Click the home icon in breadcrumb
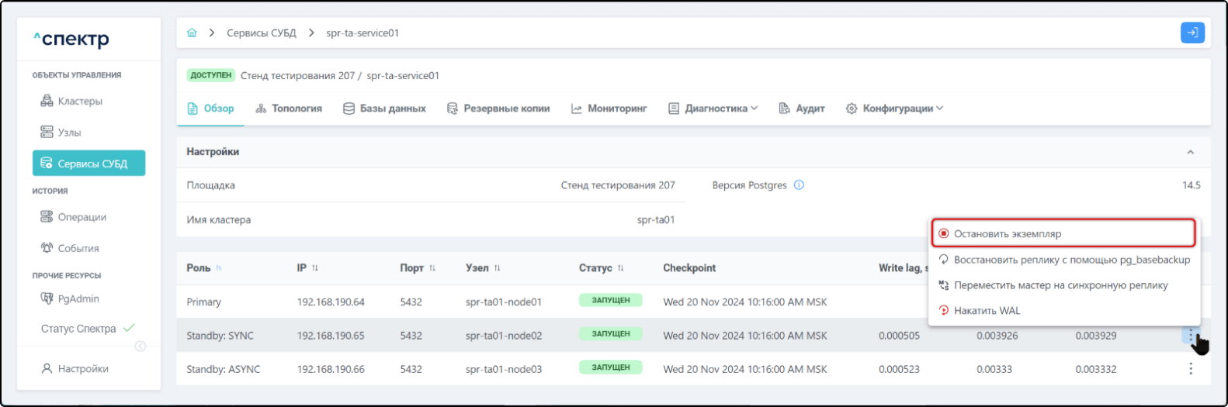Viewport: 1228px width, 407px height. point(192,33)
